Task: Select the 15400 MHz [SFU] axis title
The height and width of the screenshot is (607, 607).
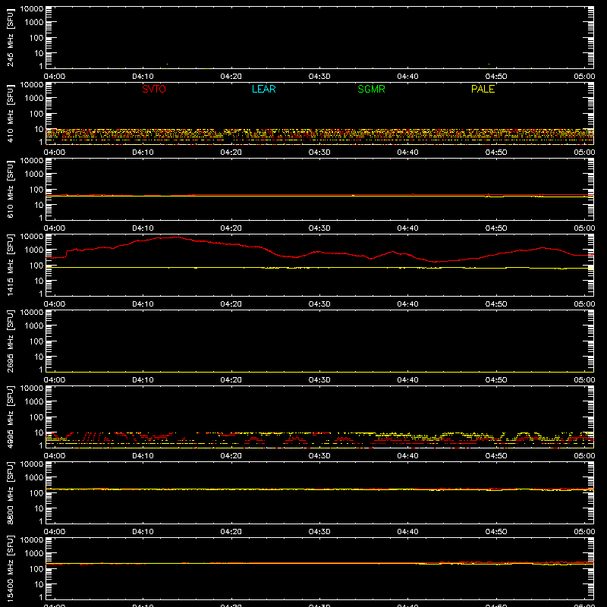Action: (x=10, y=568)
